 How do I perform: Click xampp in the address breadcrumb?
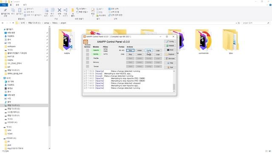tap(46, 23)
